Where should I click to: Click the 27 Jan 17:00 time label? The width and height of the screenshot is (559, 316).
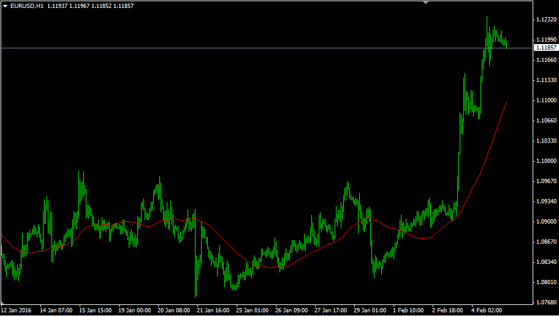[x=331, y=310]
